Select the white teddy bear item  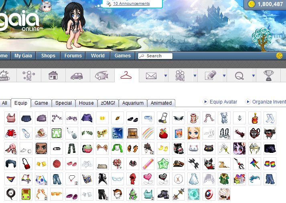[x=224, y=118]
